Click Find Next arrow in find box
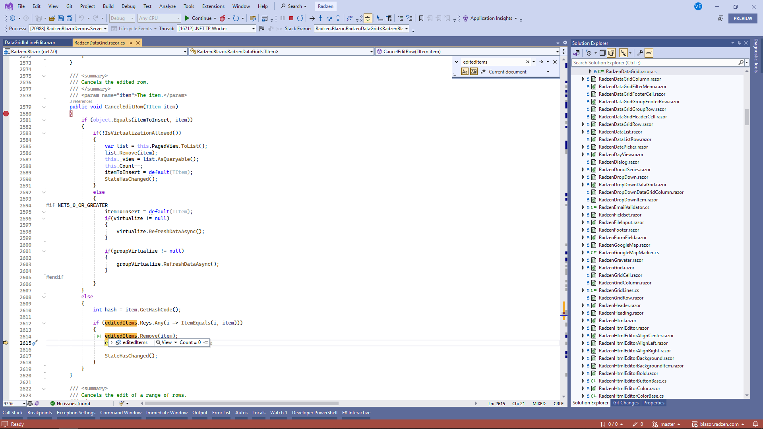Screen dimensions: 763x429 pyautogui.click(x=541, y=62)
